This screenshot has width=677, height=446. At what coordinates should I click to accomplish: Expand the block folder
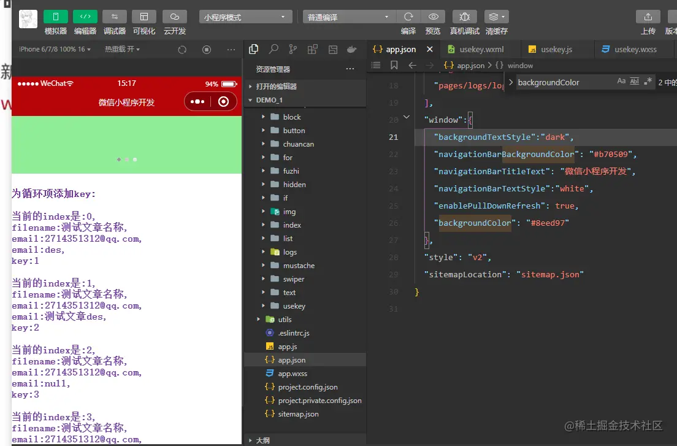(x=305, y=117)
